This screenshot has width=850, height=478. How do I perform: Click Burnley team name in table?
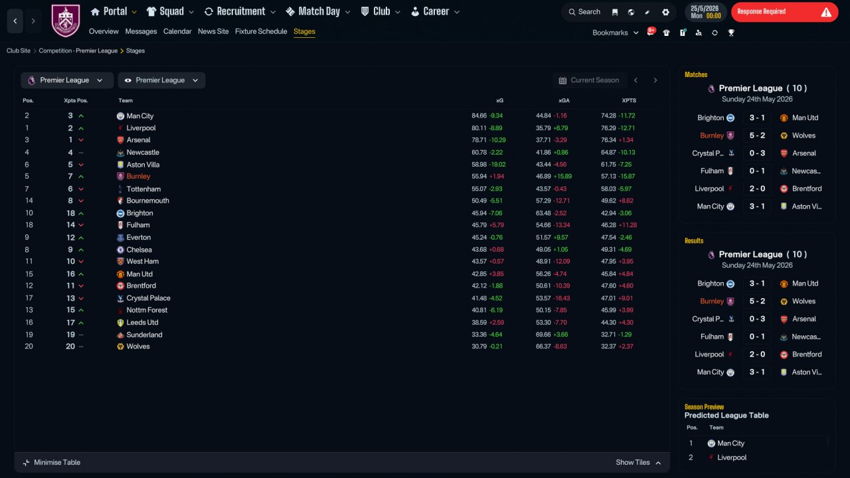pyautogui.click(x=138, y=177)
